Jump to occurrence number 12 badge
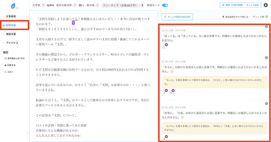Image resolution: width=271 pixels, height=142 pixels. coord(171,93)
